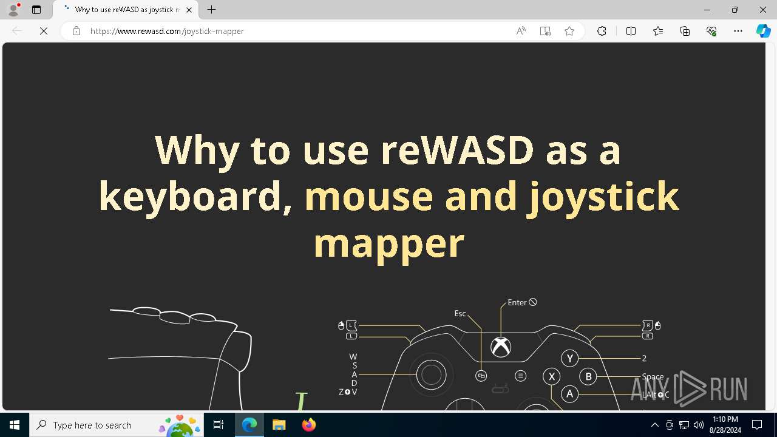The image size is (777, 437).
Task: Open the Extensions menu
Action: [x=602, y=31]
